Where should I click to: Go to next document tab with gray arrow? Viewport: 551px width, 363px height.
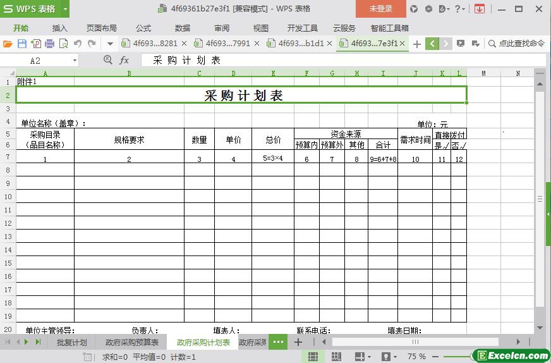[x=445, y=44]
